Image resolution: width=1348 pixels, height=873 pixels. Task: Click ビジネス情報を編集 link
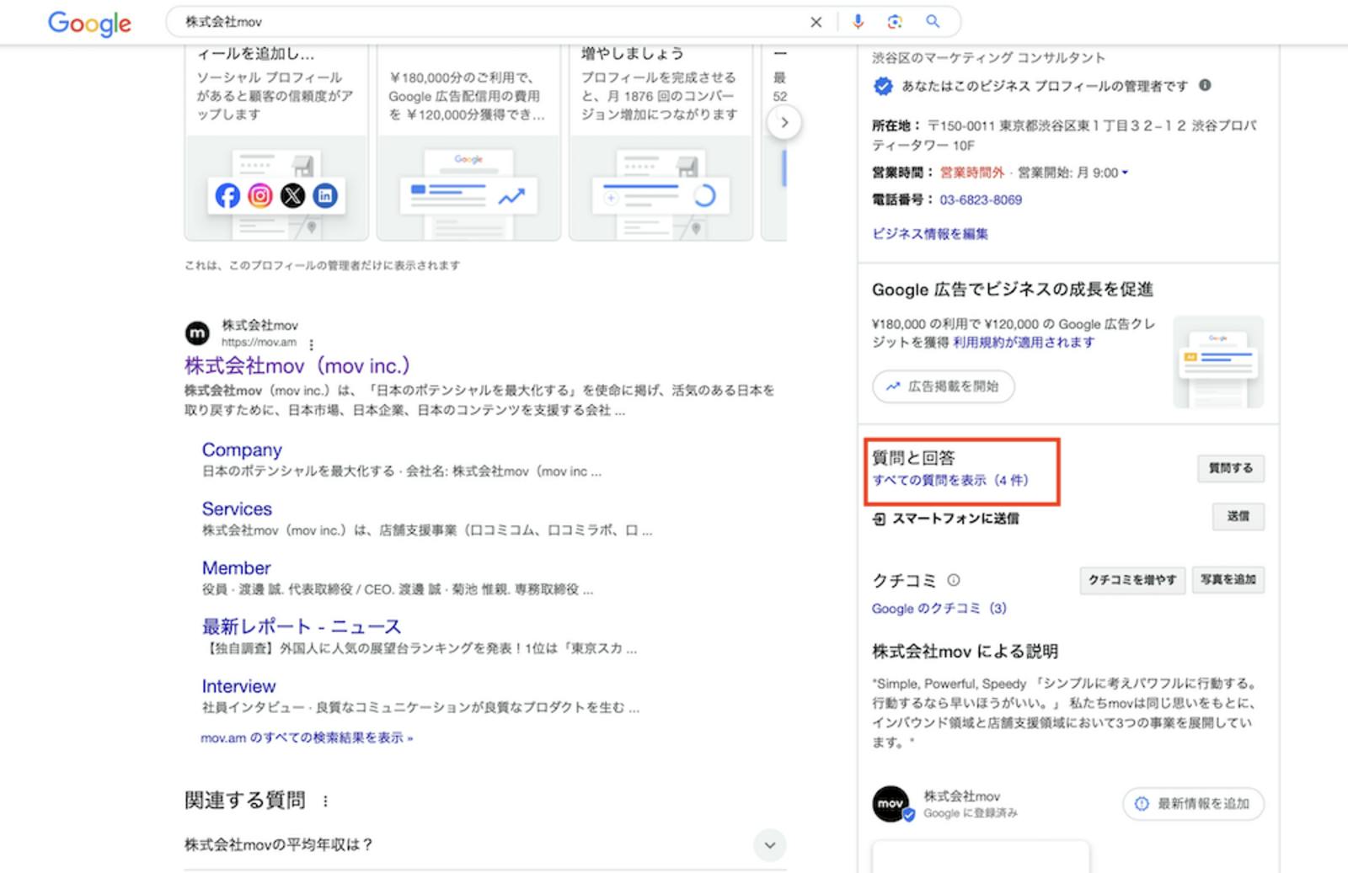[x=930, y=234]
